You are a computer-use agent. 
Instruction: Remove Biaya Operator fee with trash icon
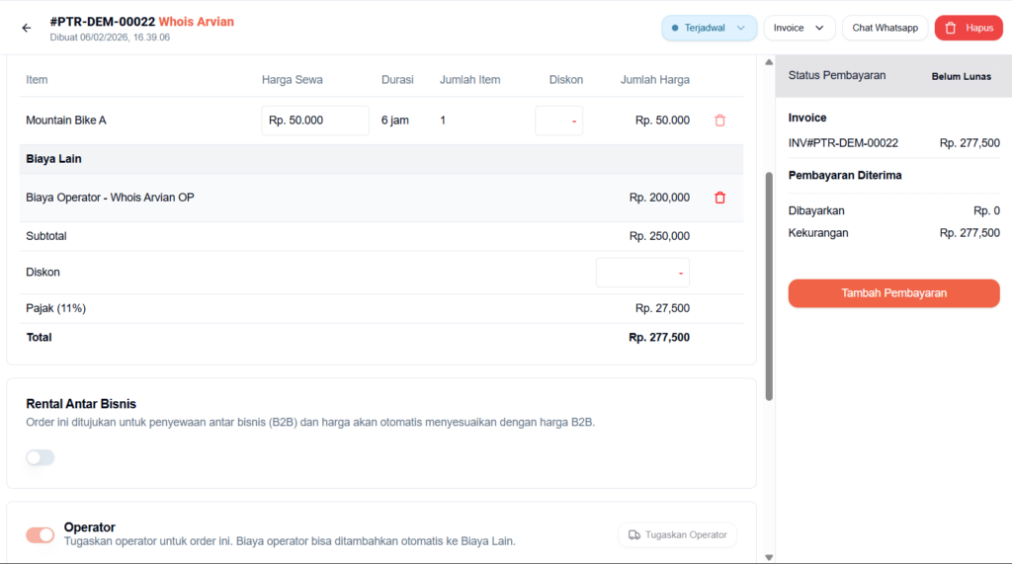(719, 198)
